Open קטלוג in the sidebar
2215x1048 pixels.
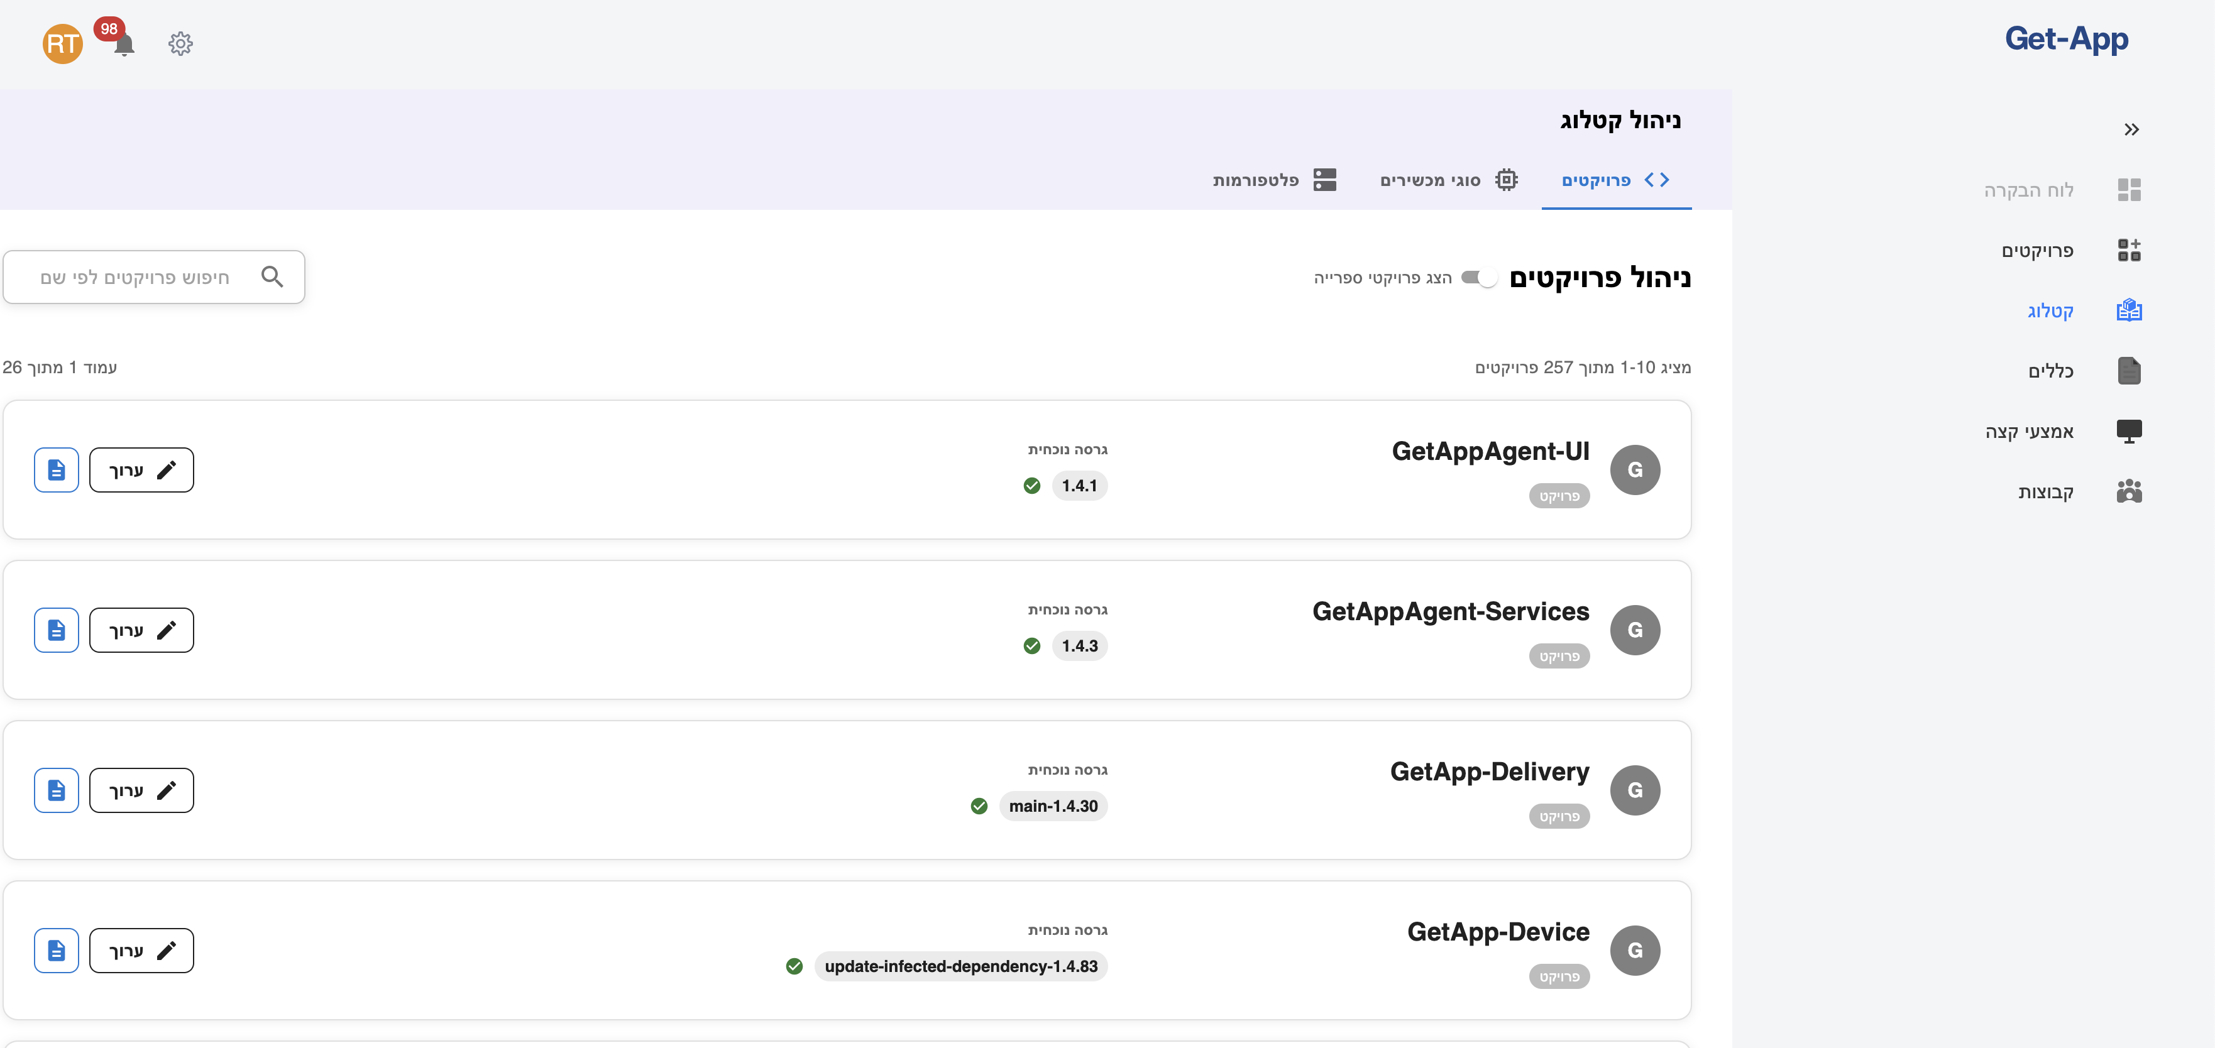pos(2050,310)
